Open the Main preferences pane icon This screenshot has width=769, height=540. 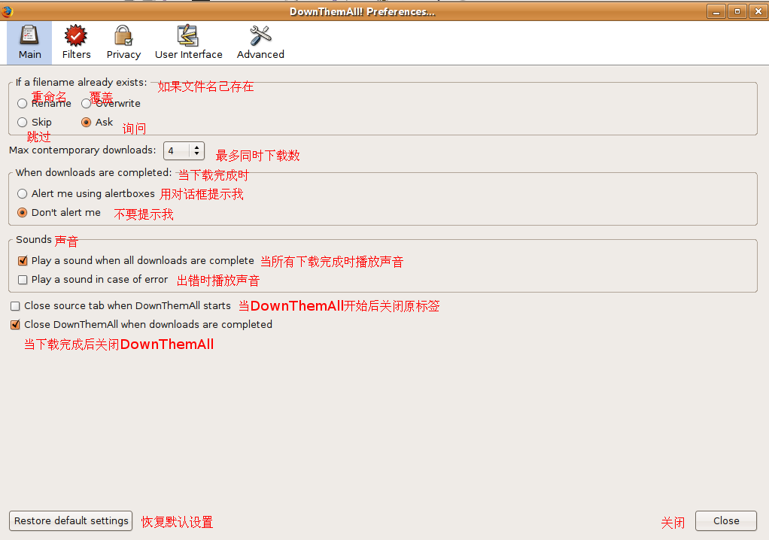coord(29,43)
